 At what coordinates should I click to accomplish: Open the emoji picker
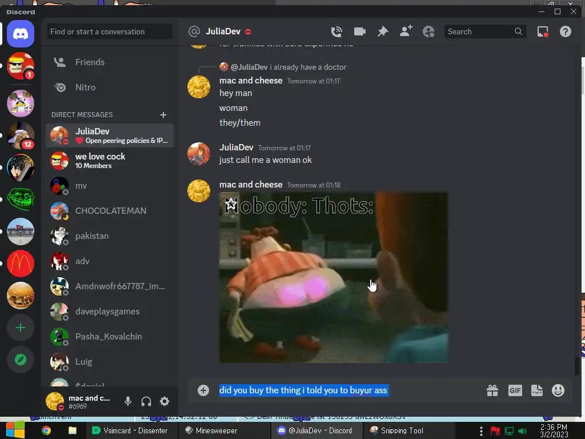(558, 390)
